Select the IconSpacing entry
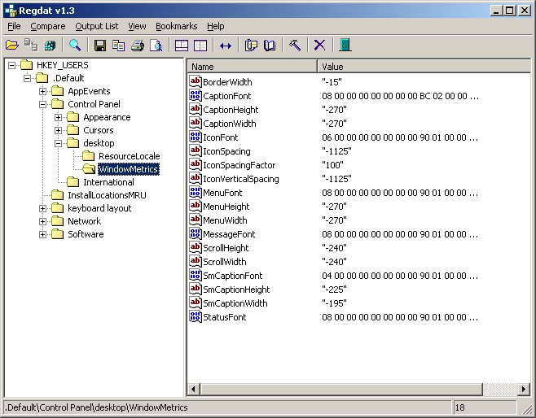The image size is (536, 418). (226, 151)
